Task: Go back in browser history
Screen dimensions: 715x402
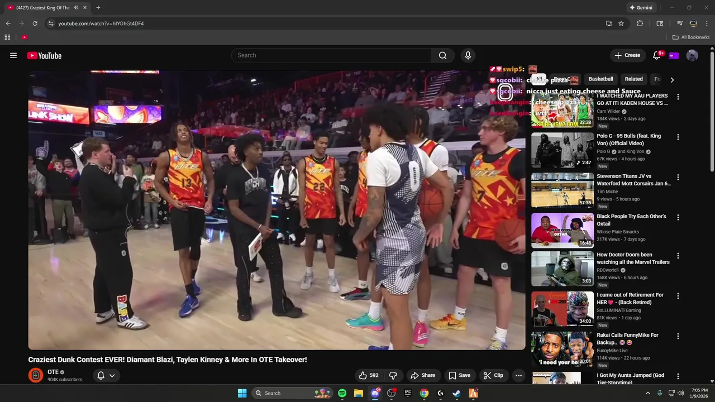Action: (x=8, y=23)
